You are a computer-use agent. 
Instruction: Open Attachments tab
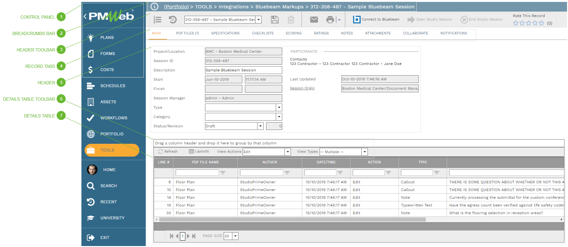378,33
